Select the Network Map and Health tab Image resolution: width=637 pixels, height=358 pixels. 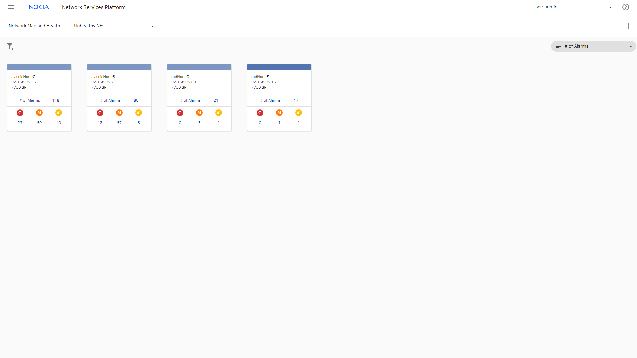(x=34, y=26)
